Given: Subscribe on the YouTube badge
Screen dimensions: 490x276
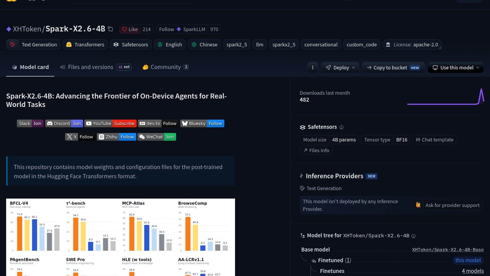Looking at the screenshot, I should click(x=110, y=123).
